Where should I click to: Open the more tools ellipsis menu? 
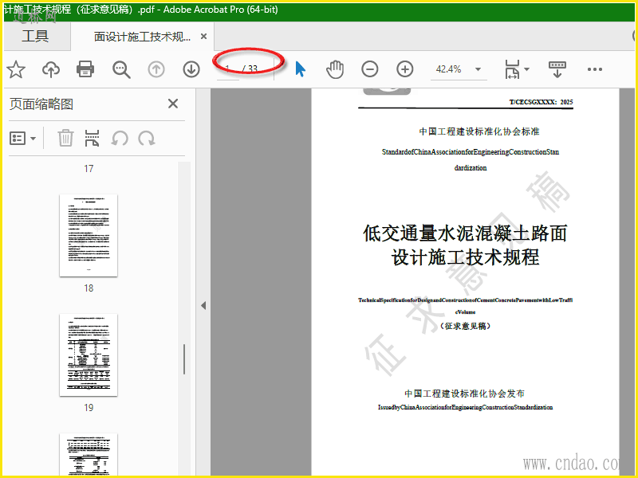[595, 69]
